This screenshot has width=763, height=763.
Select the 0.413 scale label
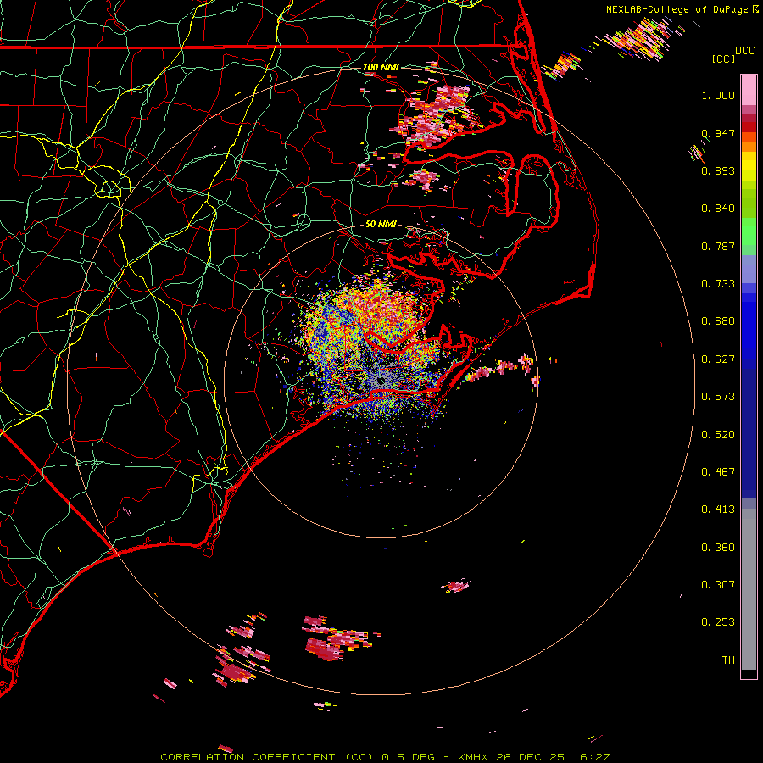point(718,510)
